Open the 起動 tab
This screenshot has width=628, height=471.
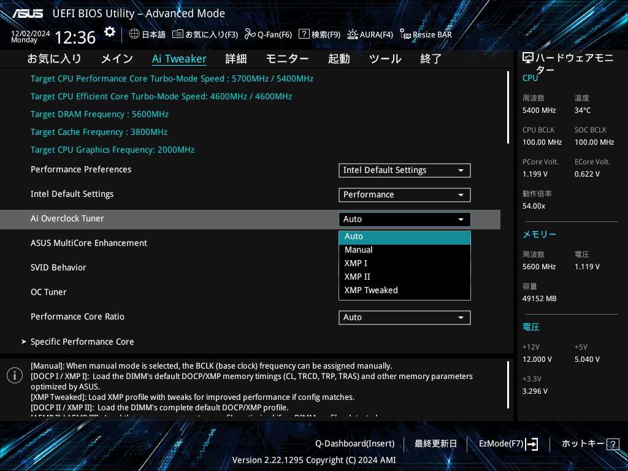[x=339, y=59]
